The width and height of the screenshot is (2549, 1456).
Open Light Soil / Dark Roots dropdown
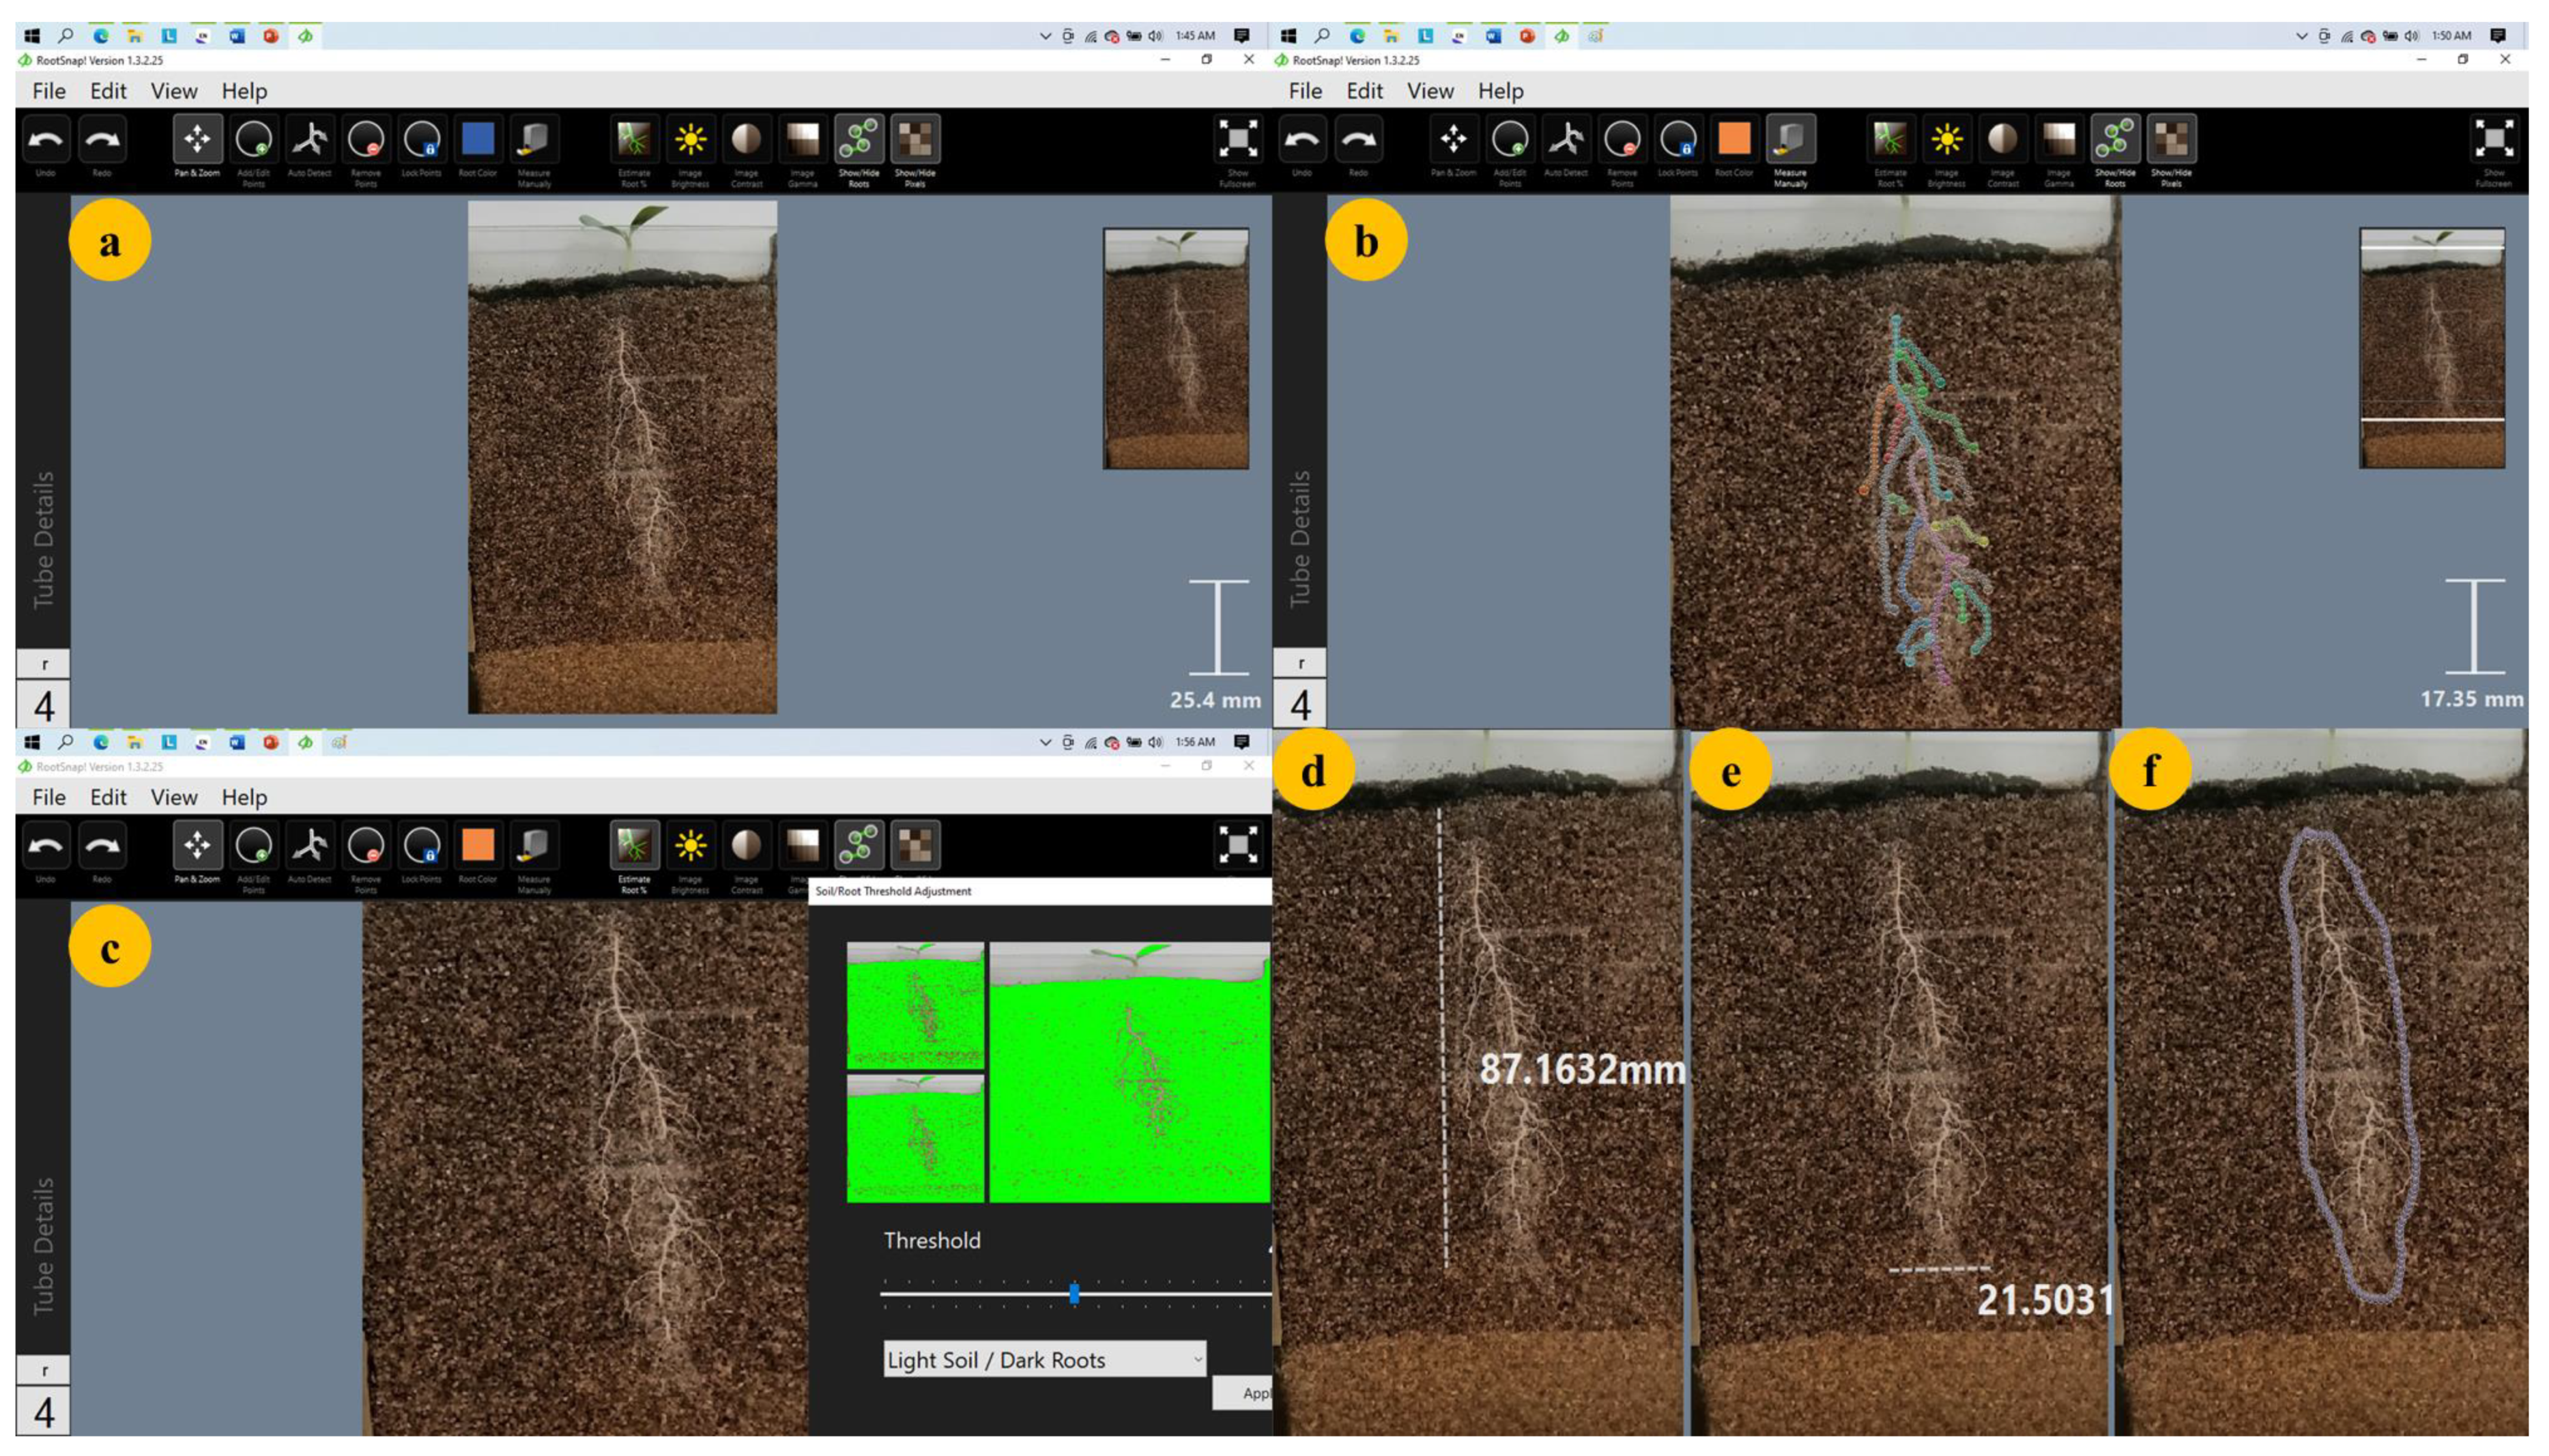pyautogui.click(x=1043, y=1360)
